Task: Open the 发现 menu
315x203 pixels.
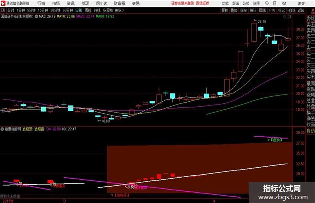Action: 85,3
